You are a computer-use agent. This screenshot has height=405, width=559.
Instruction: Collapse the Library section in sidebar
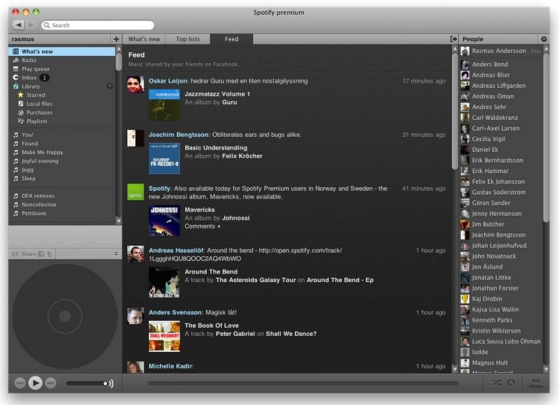click(x=110, y=86)
